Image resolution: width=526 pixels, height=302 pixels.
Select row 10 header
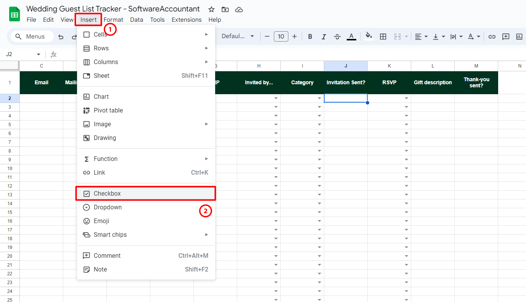pyautogui.click(x=10, y=169)
